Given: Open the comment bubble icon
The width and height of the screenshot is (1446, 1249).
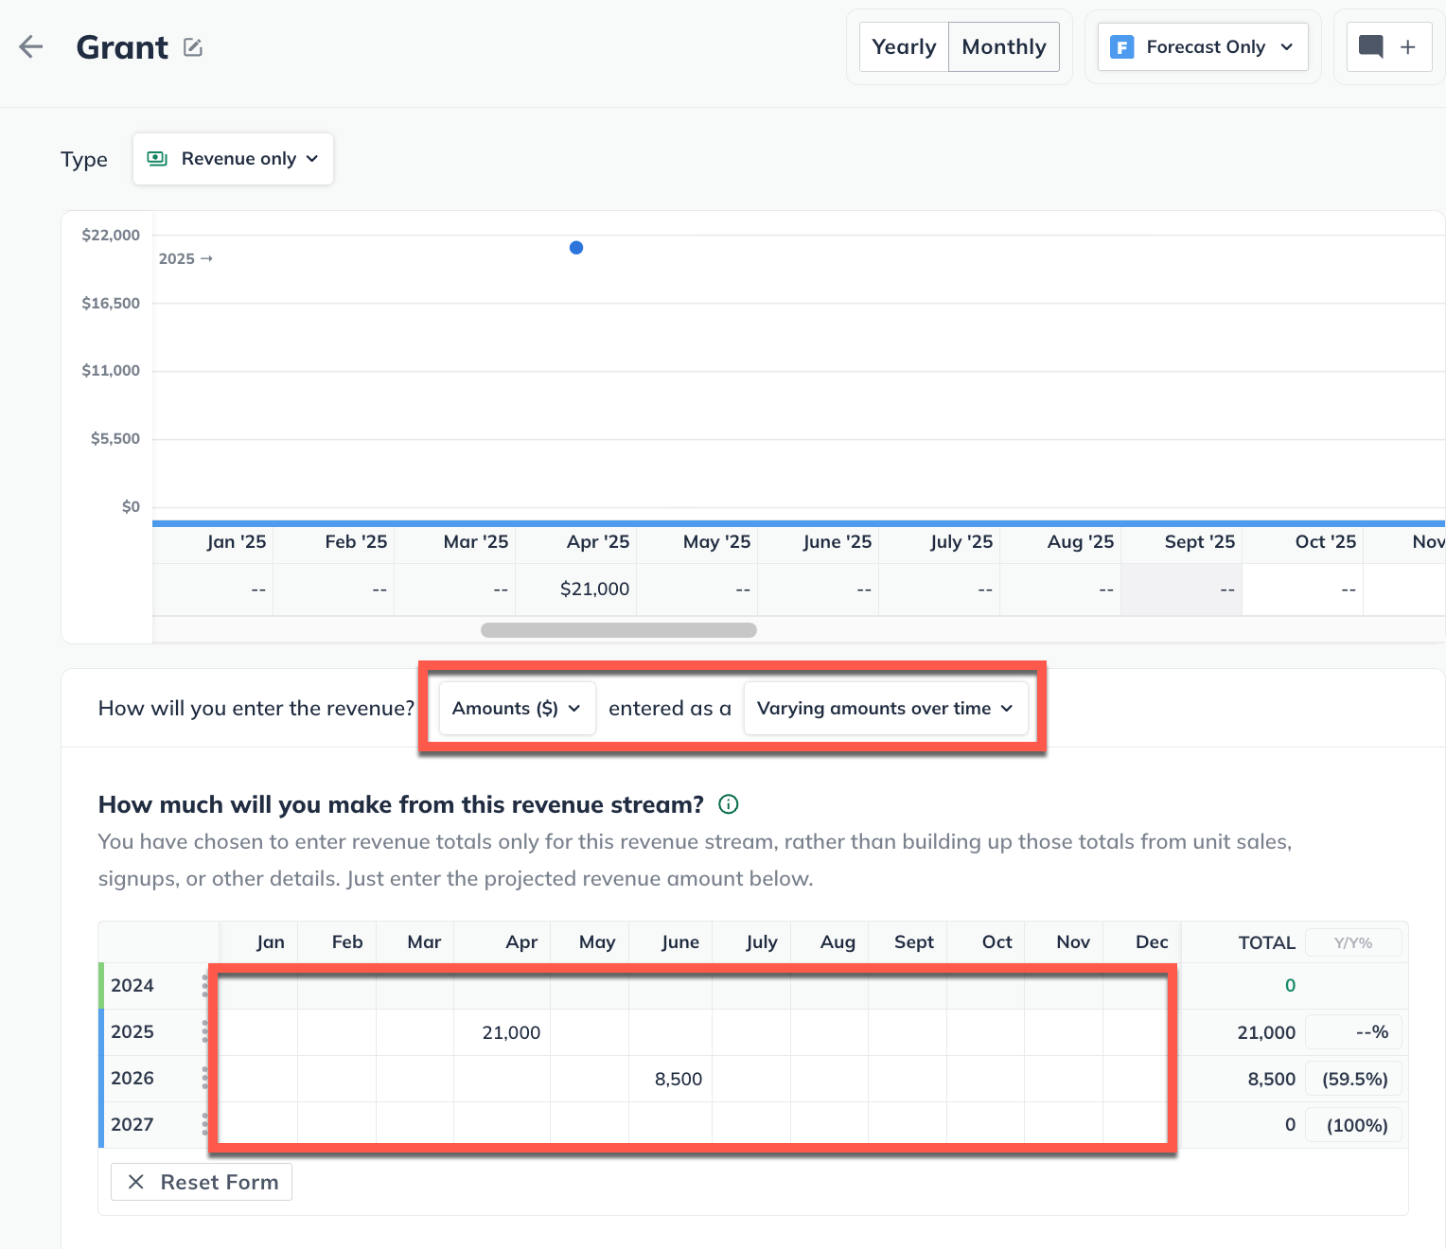Looking at the screenshot, I should [1370, 47].
